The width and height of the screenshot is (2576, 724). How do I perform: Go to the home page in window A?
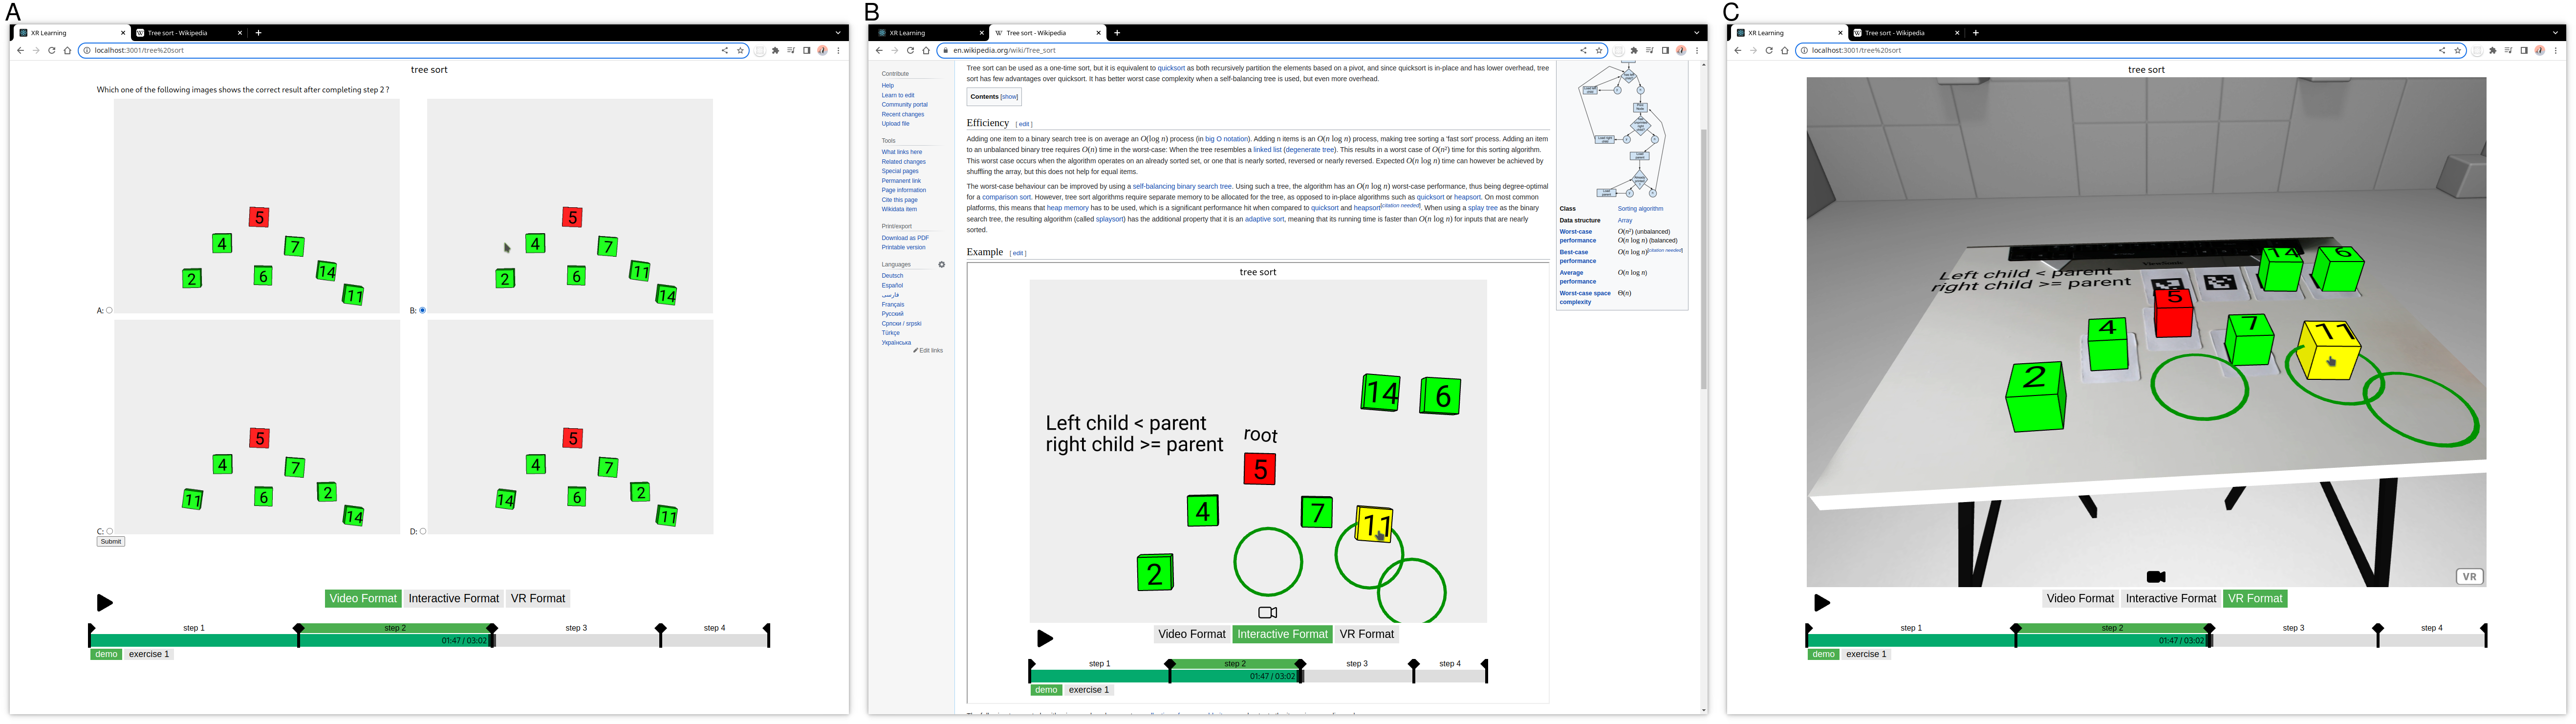[x=68, y=50]
